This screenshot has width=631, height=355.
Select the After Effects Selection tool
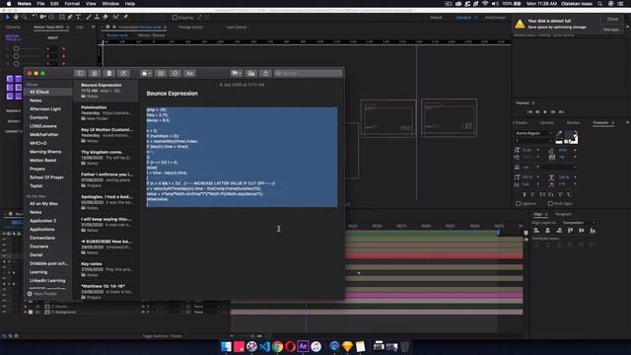click(7, 18)
